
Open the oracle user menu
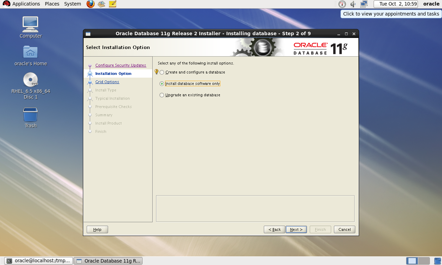point(431,4)
